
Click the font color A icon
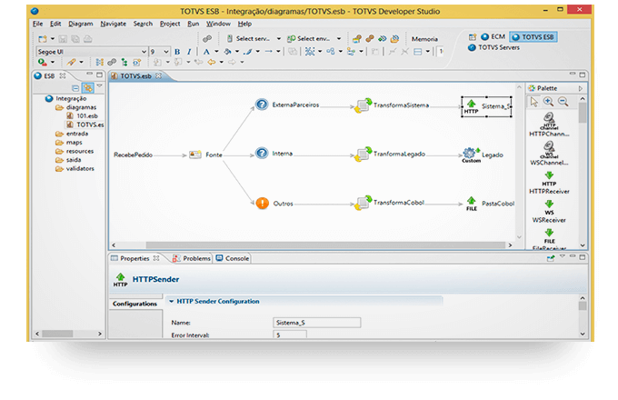(206, 52)
